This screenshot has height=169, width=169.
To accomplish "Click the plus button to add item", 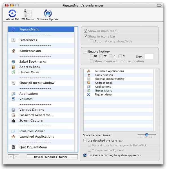I will [x=11, y=157].
